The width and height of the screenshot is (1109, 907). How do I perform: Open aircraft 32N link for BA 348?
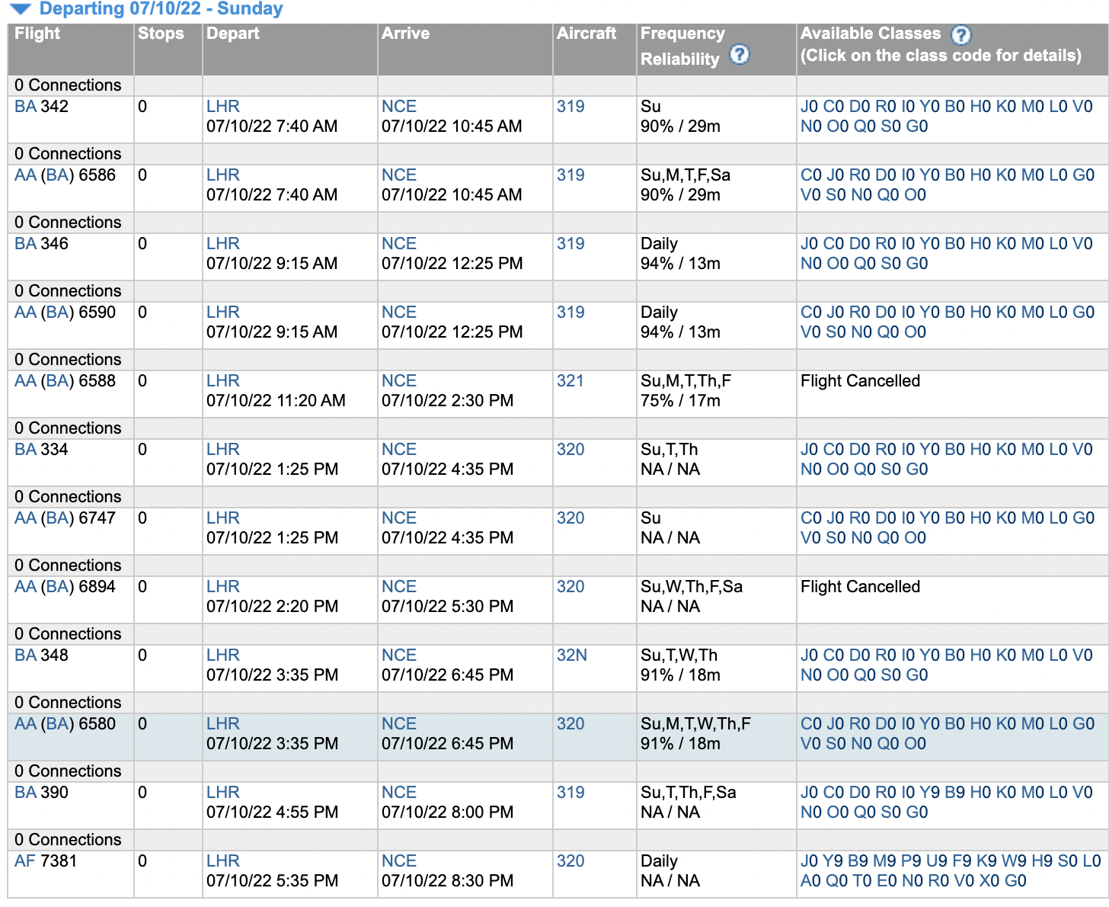click(572, 655)
